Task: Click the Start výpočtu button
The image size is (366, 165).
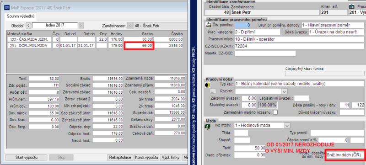Action: pos(27,157)
